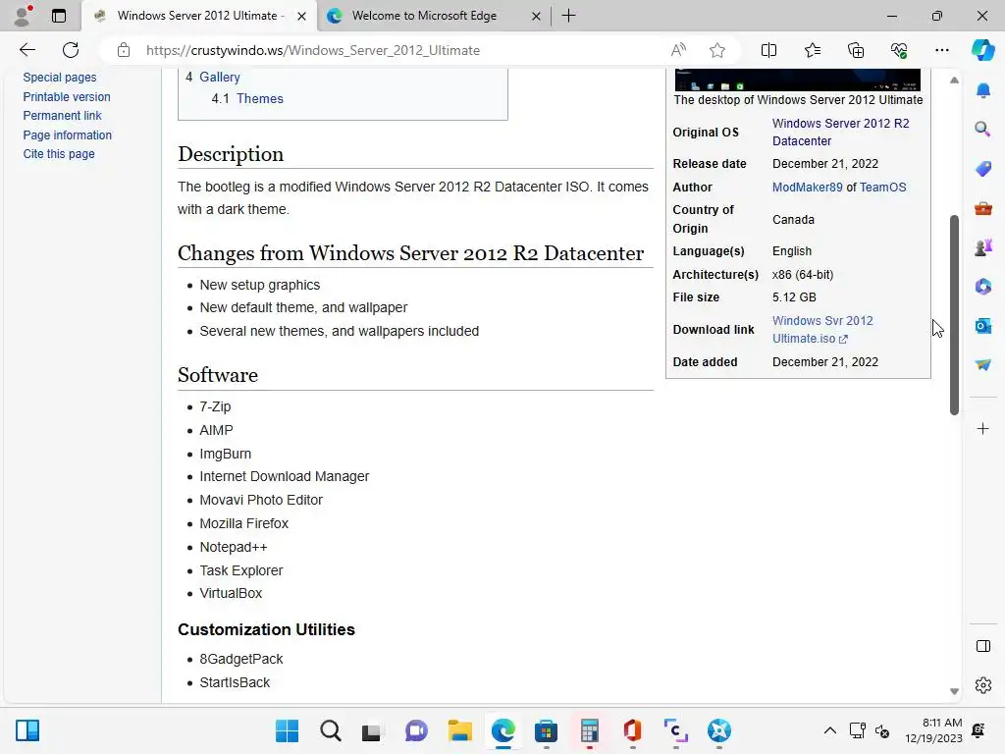Open Microsoft 365 icon in sidebar
This screenshot has height=754, width=1005.
[983, 287]
